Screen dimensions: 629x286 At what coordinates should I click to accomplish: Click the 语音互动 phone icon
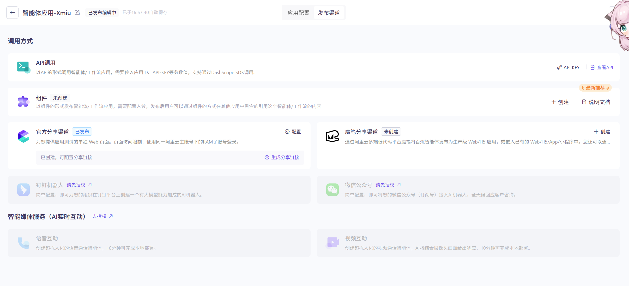coord(23,243)
